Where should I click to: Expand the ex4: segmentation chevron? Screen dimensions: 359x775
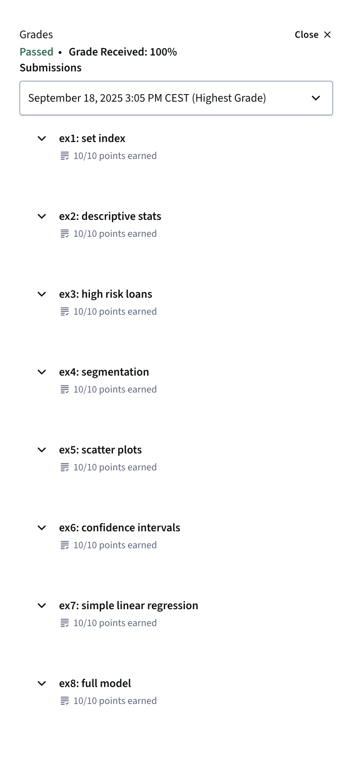pos(42,372)
